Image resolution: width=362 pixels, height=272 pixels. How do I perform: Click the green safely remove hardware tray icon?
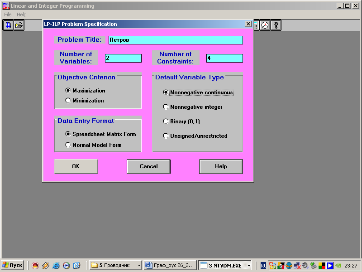click(313, 266)
